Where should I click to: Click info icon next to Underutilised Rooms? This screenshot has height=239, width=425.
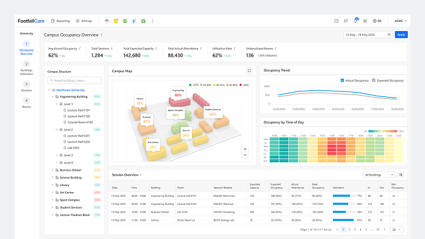(276, 49)
